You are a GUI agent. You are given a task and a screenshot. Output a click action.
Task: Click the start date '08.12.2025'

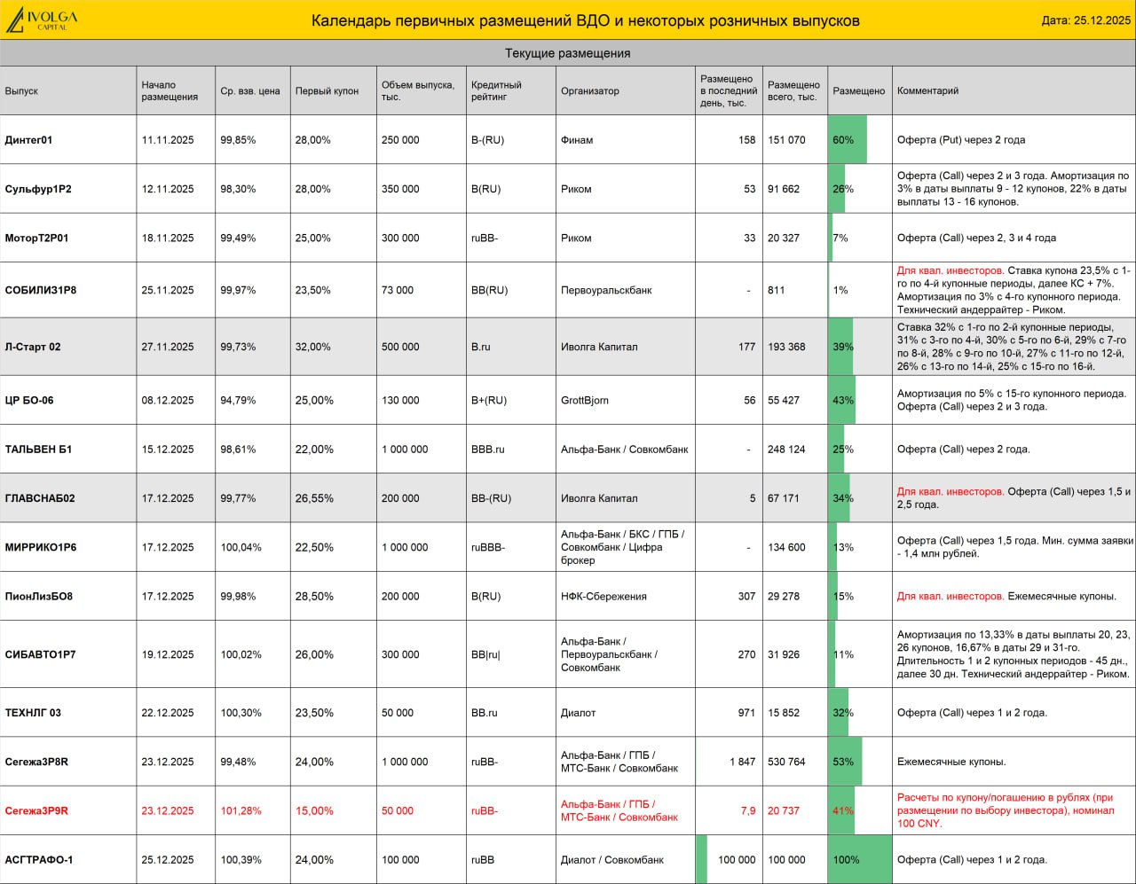click(x=168, y=400)
